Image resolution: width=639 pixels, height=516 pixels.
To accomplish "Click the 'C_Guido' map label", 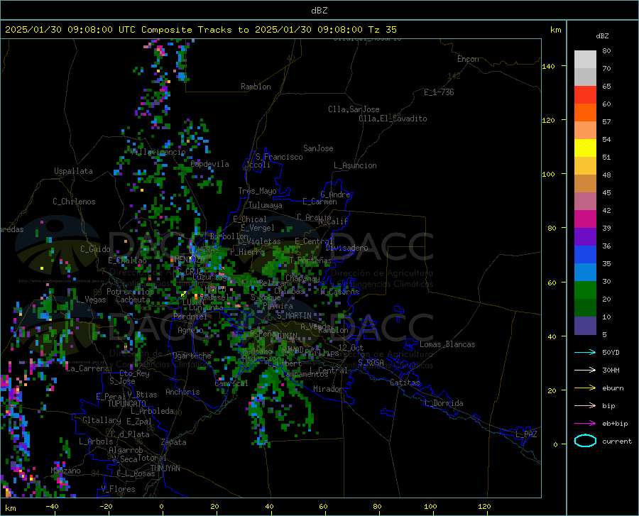I will coord(95,249).
